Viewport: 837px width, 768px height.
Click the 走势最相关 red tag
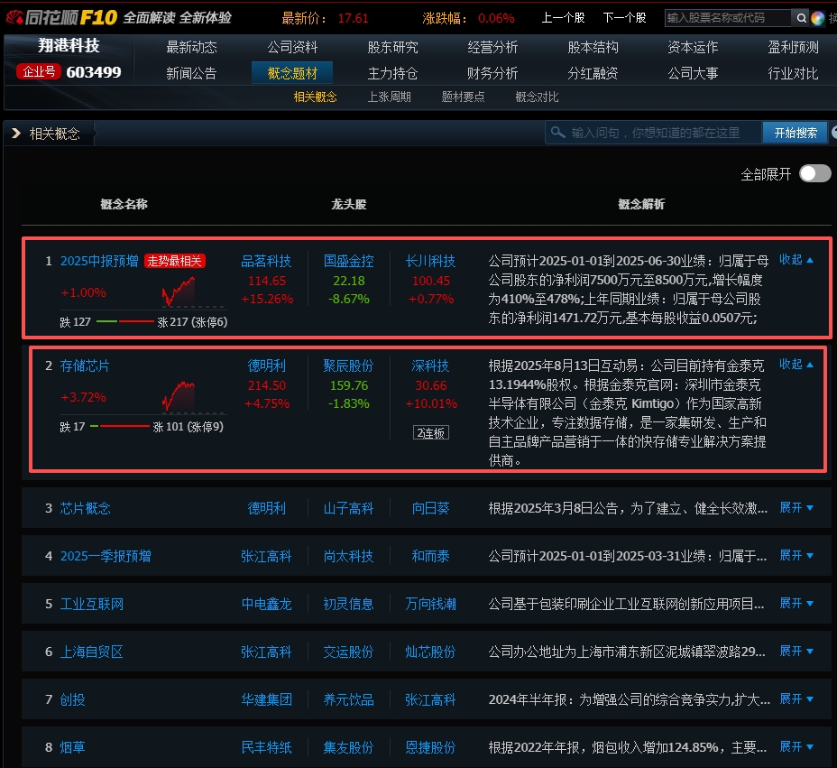click(175, 261)
